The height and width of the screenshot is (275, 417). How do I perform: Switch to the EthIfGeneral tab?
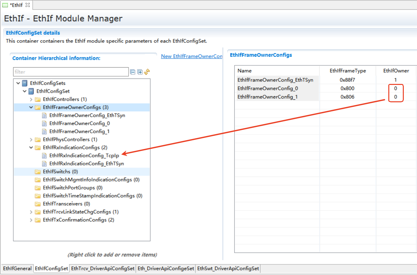17,268
